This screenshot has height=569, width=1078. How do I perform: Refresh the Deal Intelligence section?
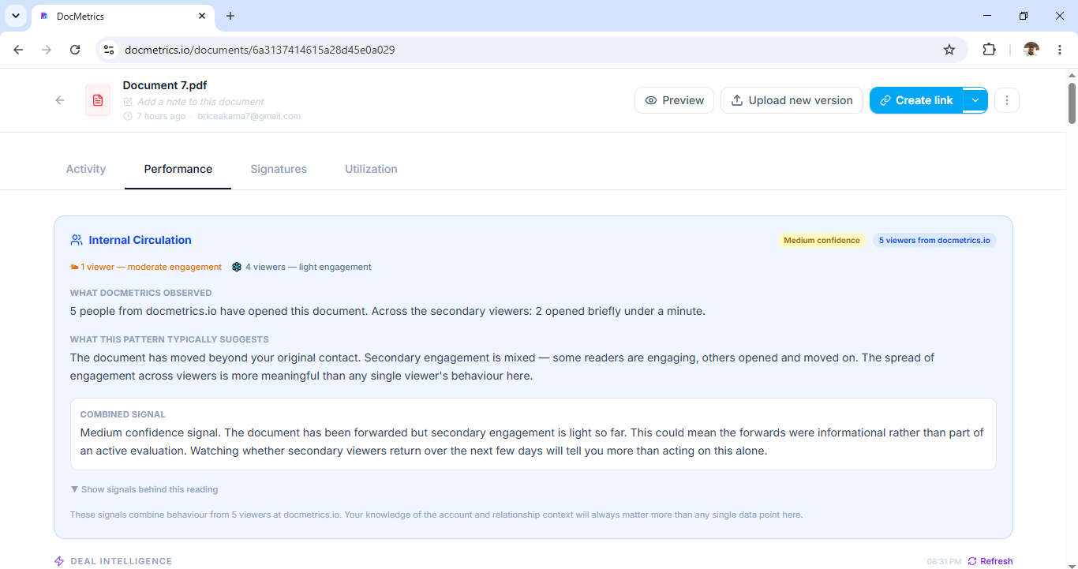tap(990, 561)
